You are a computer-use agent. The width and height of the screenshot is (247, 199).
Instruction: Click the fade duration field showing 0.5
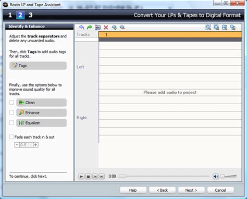point(26,145)
